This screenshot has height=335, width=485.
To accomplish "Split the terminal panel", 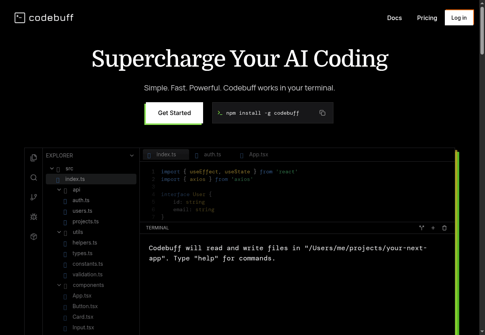I will click(x=422, y=228).
